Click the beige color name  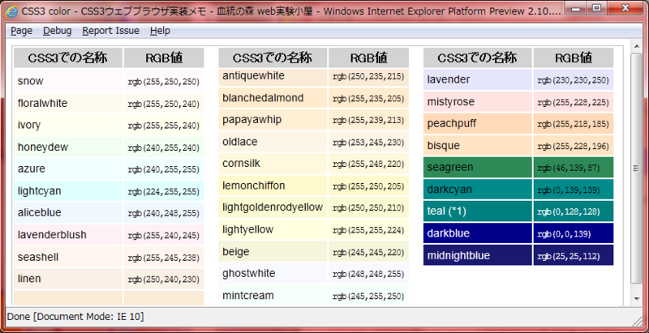pos(236,252)
